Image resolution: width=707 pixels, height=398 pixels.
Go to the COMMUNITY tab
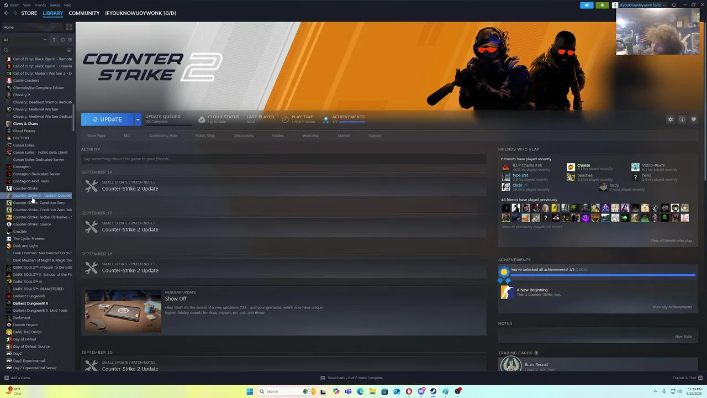84,13
